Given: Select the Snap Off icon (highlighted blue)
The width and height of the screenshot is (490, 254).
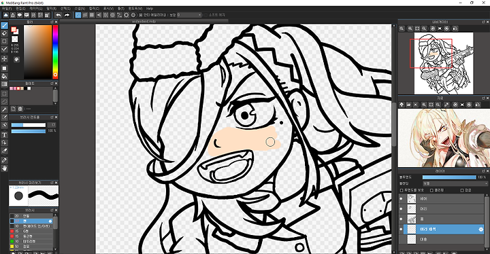Looking at the screenshot, I should (78, 15).
